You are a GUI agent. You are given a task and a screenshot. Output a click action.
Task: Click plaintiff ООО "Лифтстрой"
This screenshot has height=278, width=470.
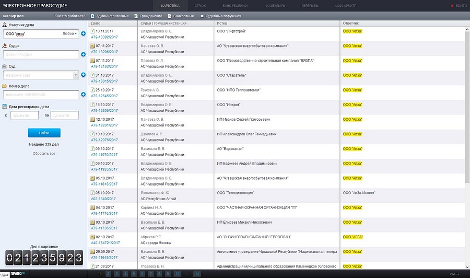(231, 31)
